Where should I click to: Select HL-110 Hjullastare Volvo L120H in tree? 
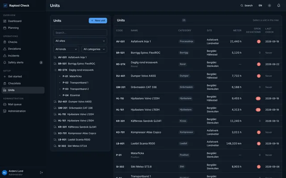point(80,114)
